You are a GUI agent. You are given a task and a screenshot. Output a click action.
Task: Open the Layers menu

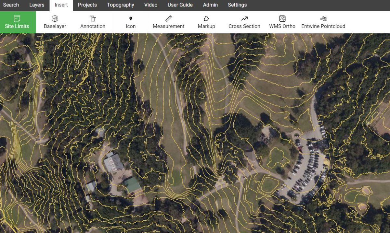pyautogui.click(x=36, y=5)
